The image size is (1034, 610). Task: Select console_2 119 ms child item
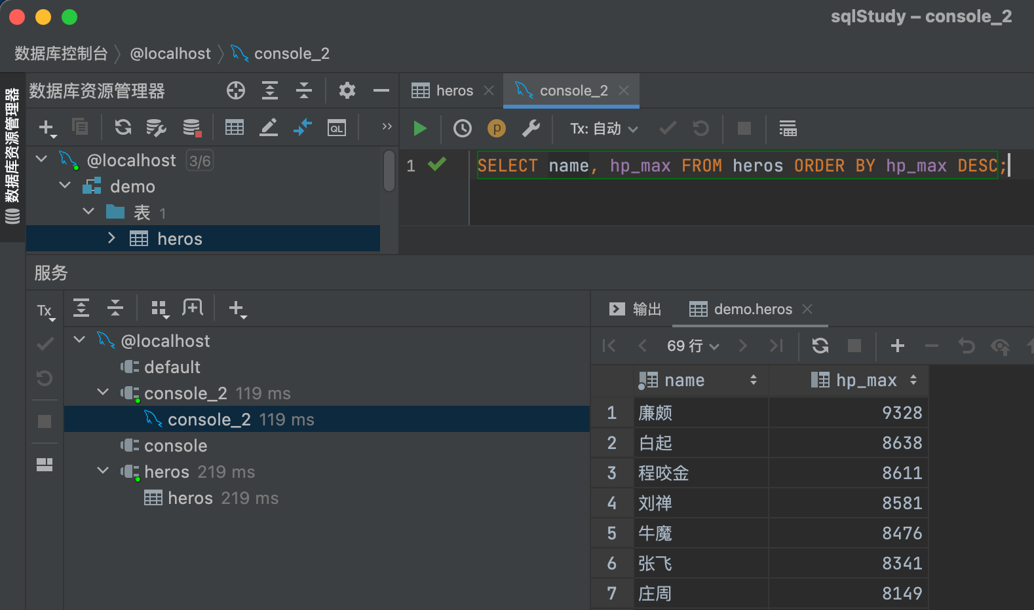click(327, 420)
